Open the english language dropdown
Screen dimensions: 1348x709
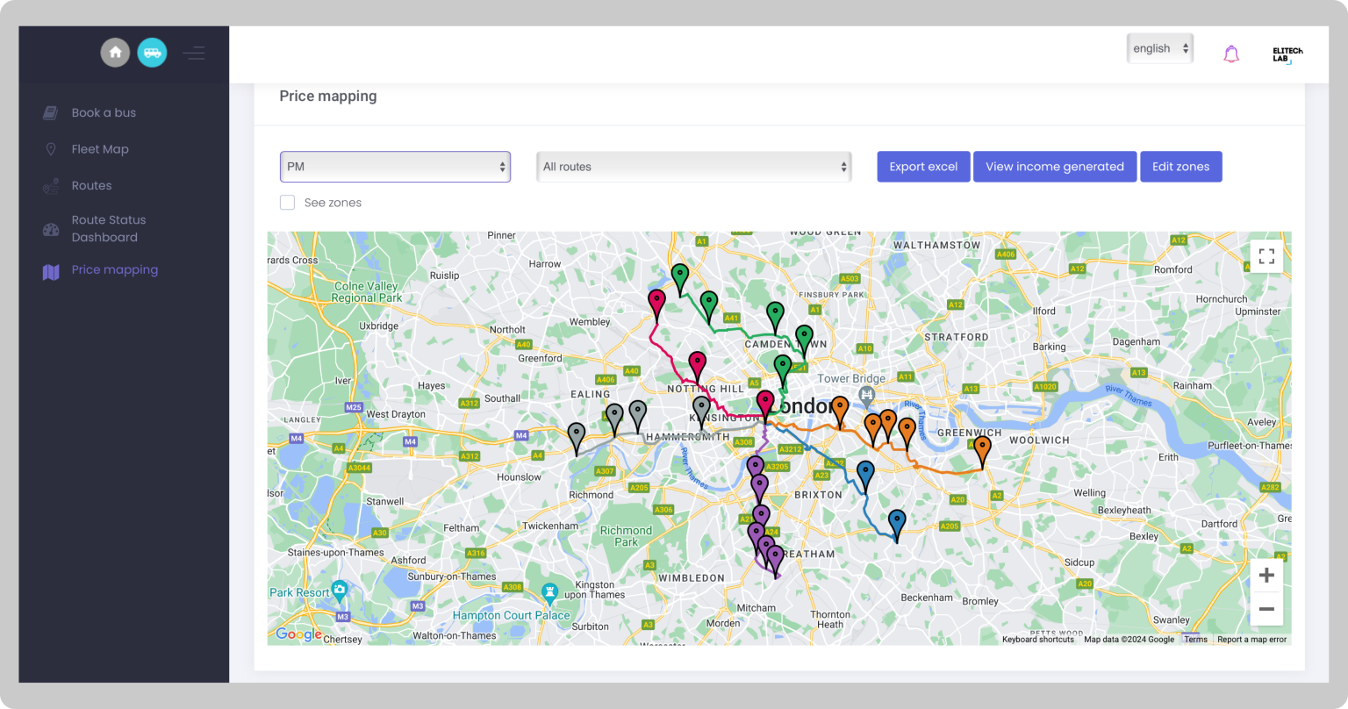[1159, 48]
